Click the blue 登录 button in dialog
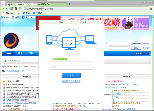Image resolution: width=154 pixels, height=111 pixels. (71, 75)
